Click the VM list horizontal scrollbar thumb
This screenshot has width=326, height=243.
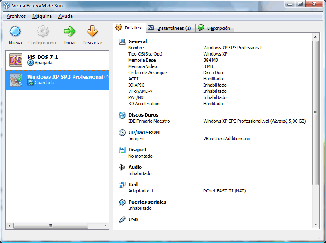(x=51, y=226)
